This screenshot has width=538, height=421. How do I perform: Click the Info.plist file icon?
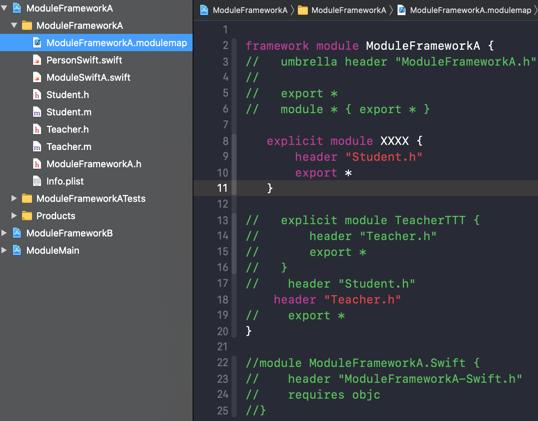[x=37, y=181]
